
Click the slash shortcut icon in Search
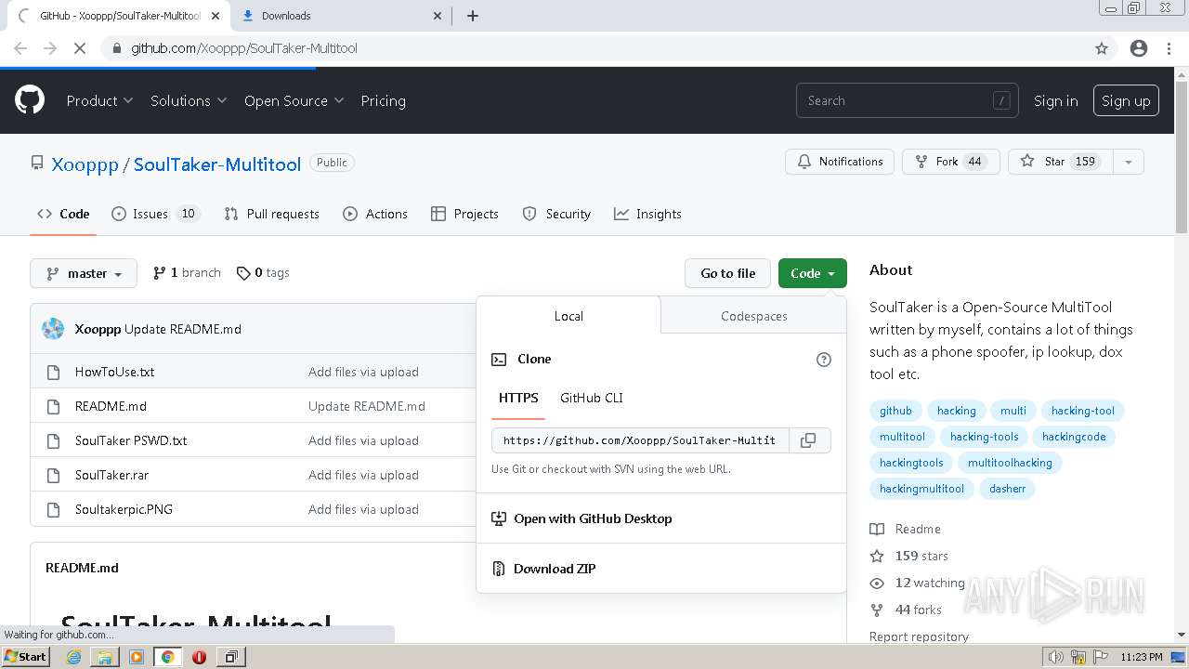(x=1001, y=100)
